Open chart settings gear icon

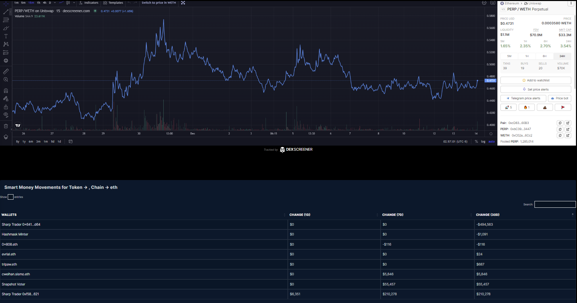tap(484, 3)
